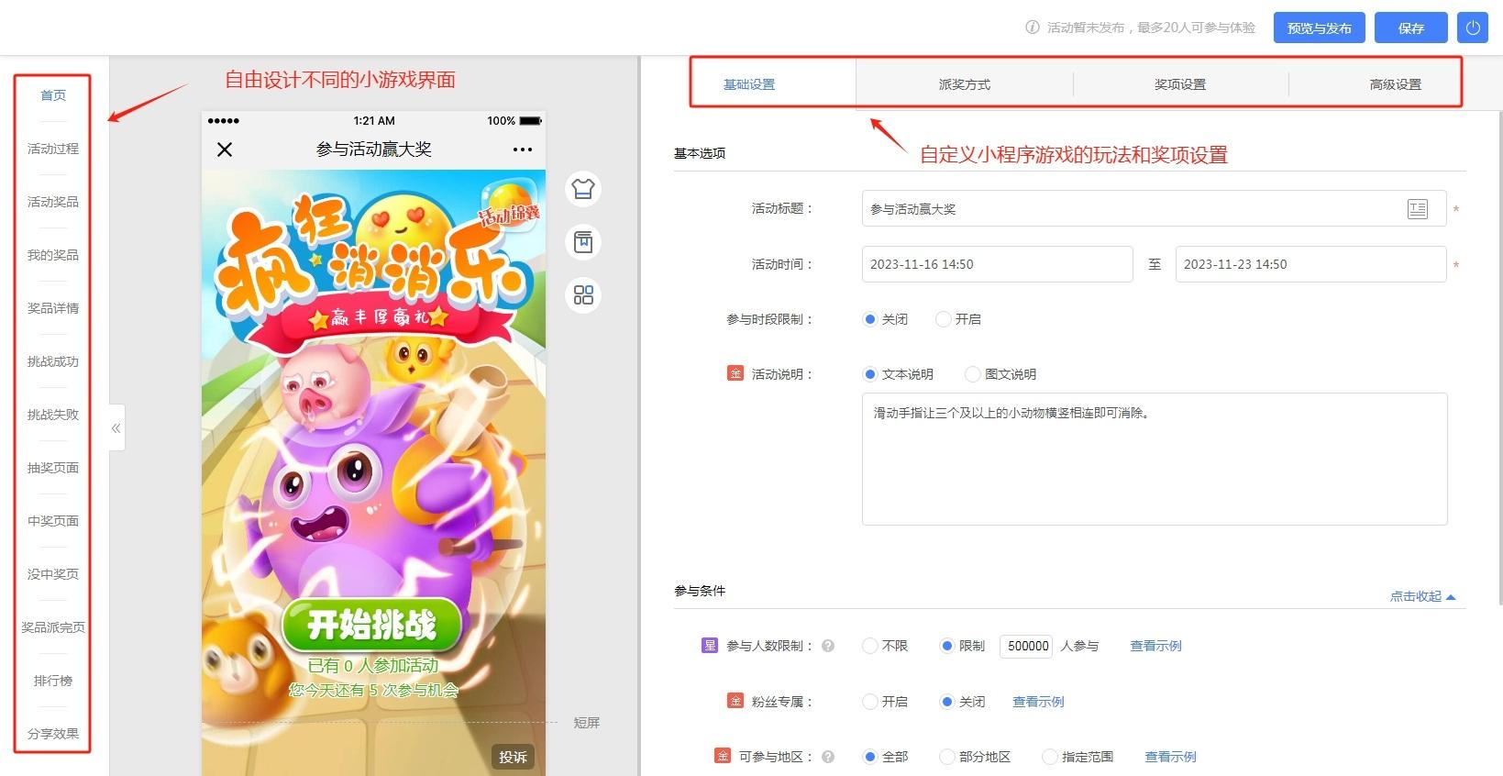
Task: Click the power icon button at top right
Action: [x=1473, y=28]
